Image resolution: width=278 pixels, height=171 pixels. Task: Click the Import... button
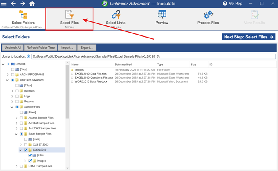click(x=67, y=48)
